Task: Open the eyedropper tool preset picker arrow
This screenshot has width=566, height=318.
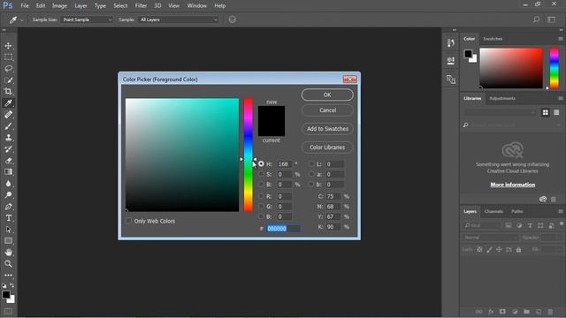Action: pyautogui.click(x=21, y=19)
